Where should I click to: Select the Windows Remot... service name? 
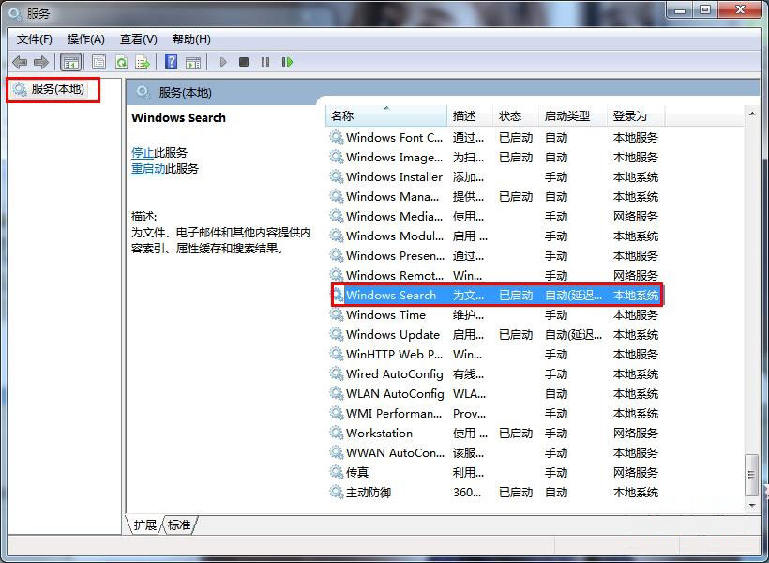395,275
